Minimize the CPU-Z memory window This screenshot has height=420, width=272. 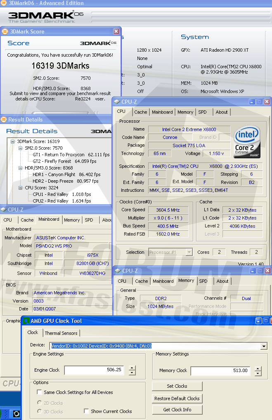point(253,271)
